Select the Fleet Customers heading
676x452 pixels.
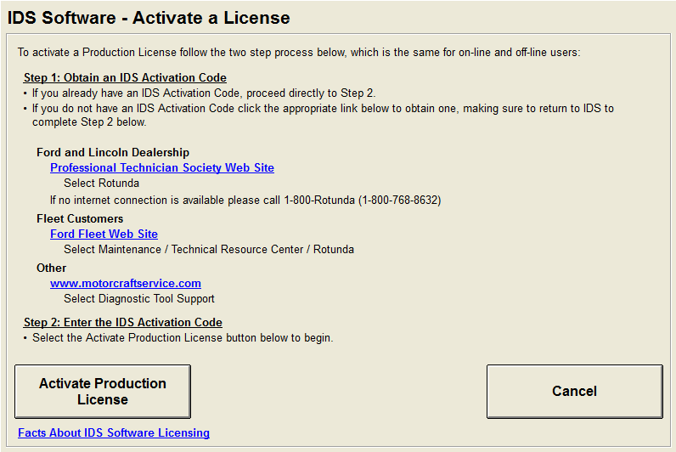[x=80, y=219]
